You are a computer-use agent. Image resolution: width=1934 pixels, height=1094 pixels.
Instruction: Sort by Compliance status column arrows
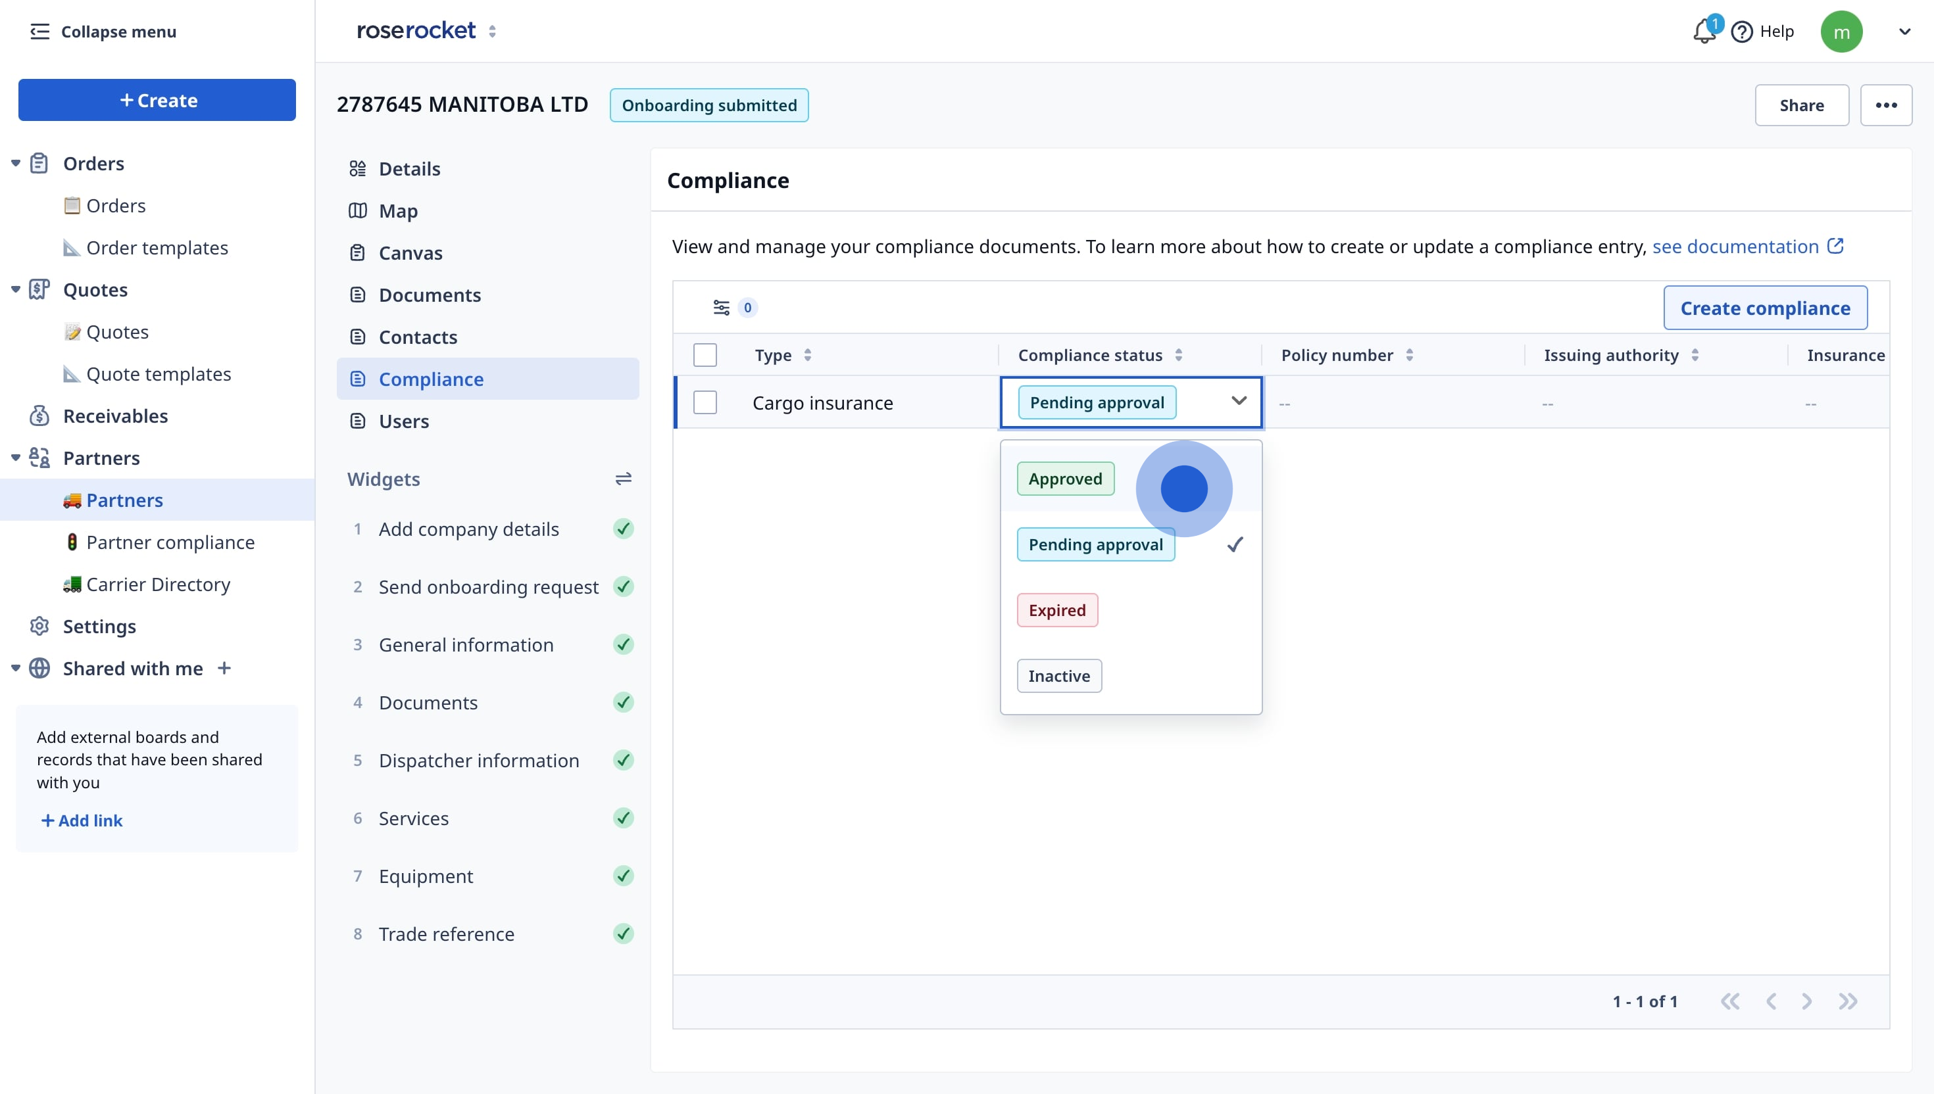[1178, 354]
